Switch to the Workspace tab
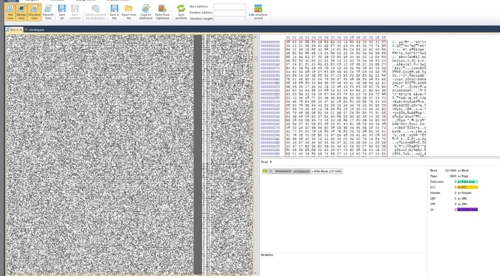The height and width of the screenshot is (276, 500). [36, 30]
